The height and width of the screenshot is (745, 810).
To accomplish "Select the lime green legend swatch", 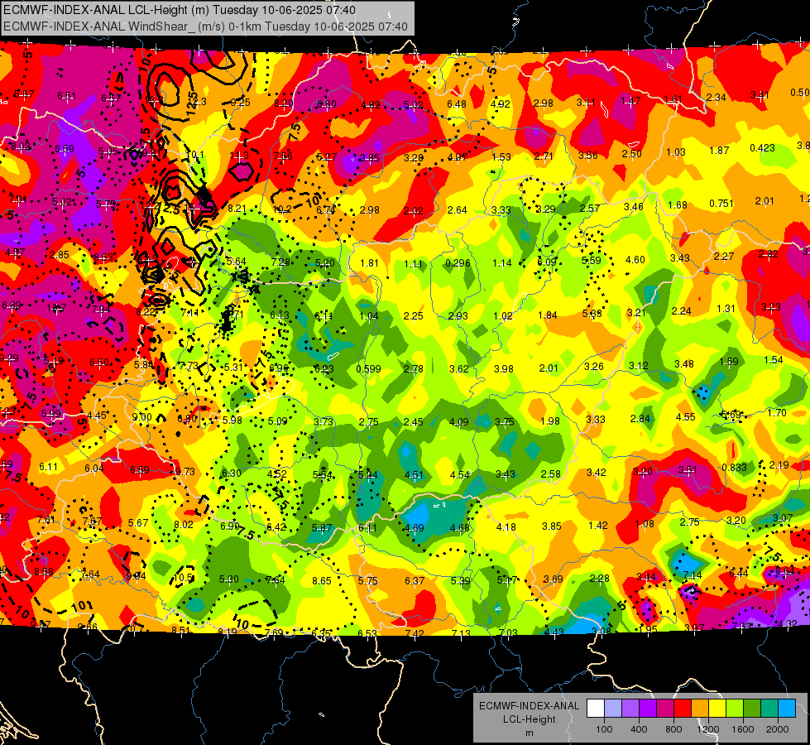I will click(x=734, y=709).
